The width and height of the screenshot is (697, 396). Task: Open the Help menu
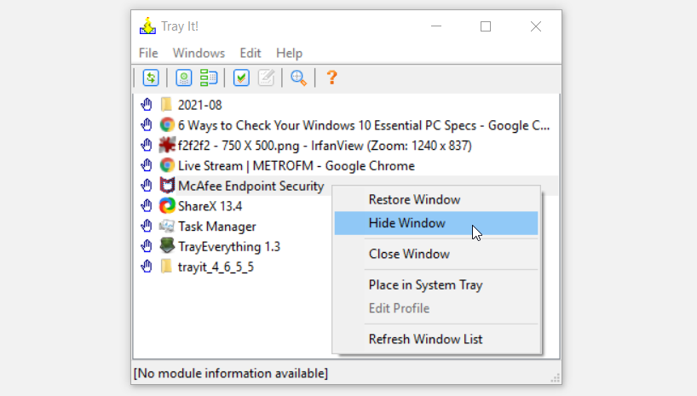point(289,53)
